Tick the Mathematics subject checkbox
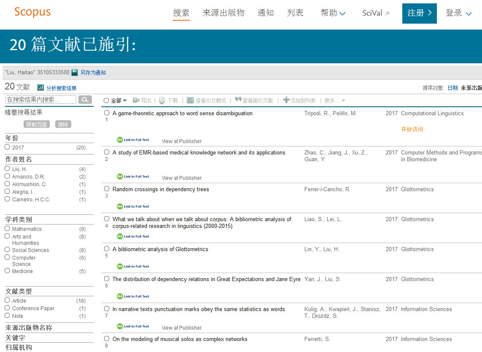Image resolution: width=482 pixels, height=352 pixels. click(x=7, y=228)
